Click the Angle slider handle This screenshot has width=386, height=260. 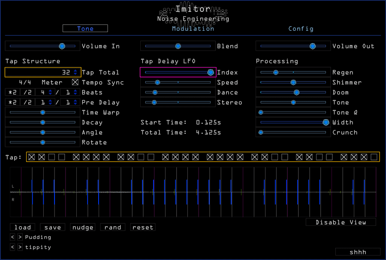point(42,132)
